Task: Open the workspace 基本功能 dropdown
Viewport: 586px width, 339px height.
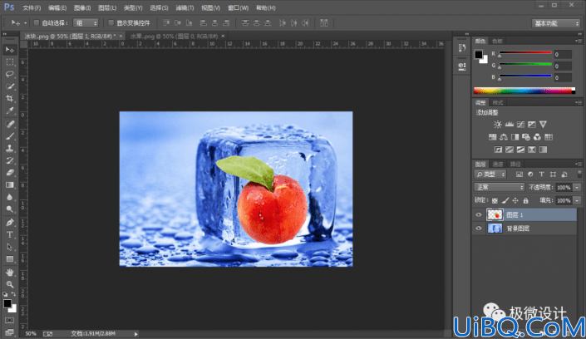Action: pos(556,23)
